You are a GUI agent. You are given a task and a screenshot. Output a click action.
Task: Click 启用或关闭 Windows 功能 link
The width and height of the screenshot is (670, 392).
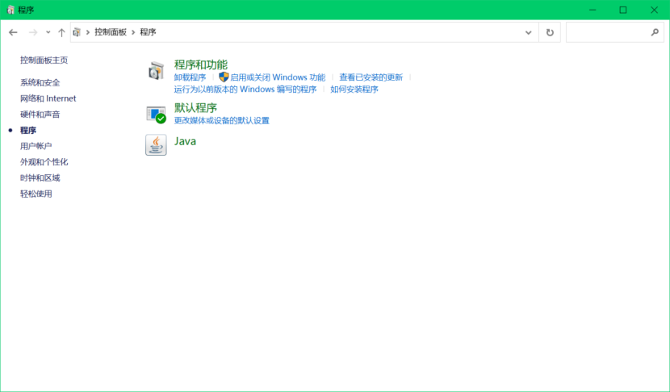(278, 77)
